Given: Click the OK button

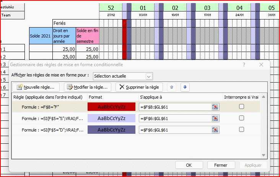Looking at the screenshot, I should click(x=189, y=165).
